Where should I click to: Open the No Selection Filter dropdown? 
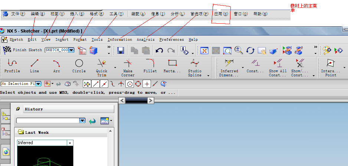pos(38,84)
